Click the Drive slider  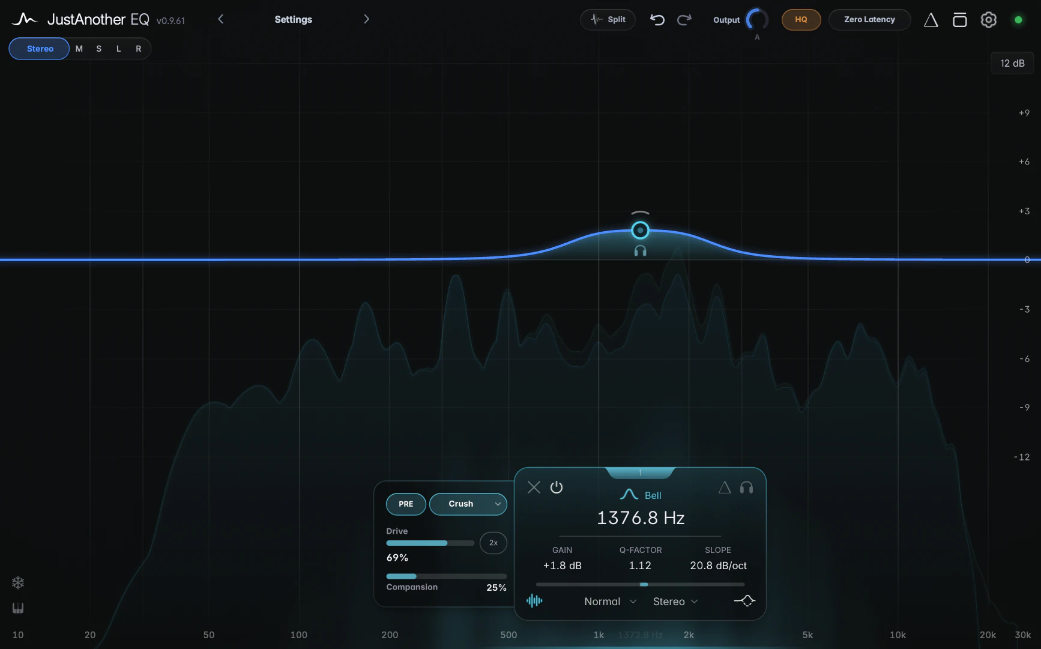[x=430, y=543]
